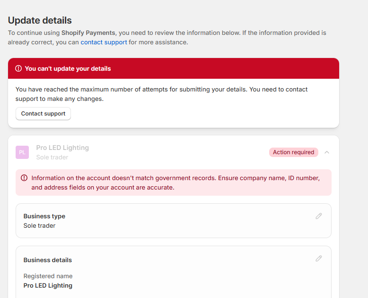Click the Business details heading
The width and height of the screenshot is (368, 298).
pos(48,260)
